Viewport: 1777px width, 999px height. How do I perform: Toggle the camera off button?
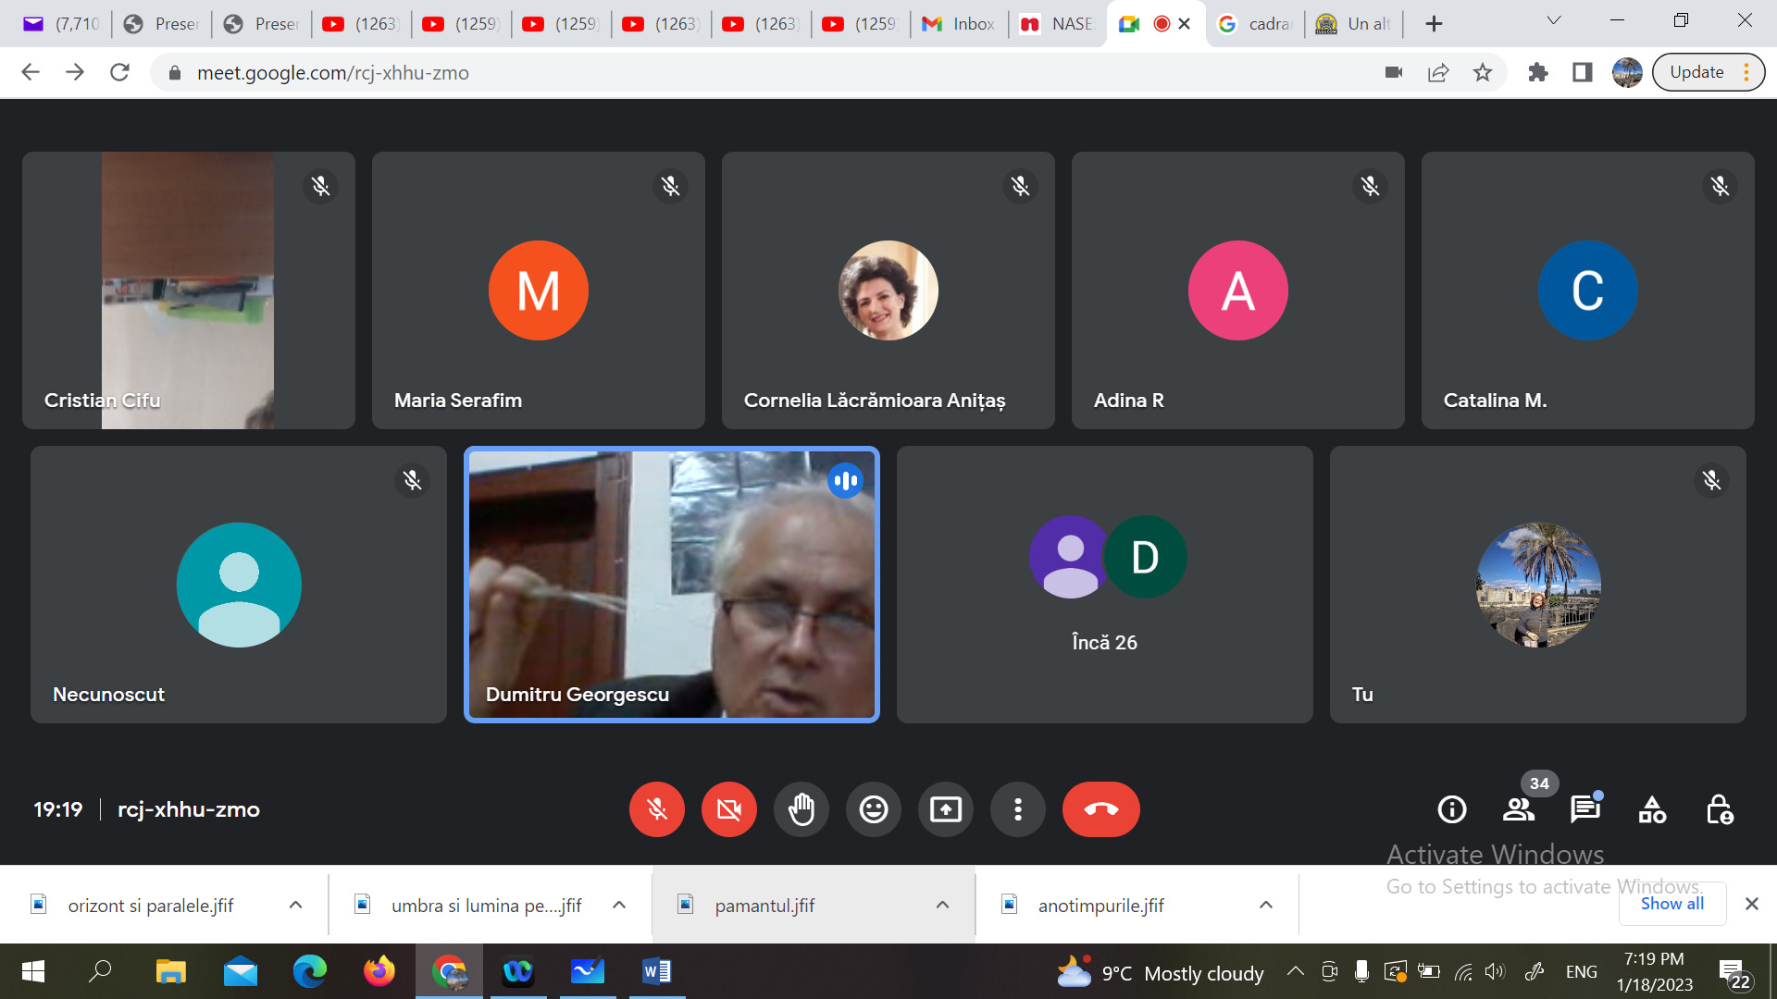coord(729,809)
